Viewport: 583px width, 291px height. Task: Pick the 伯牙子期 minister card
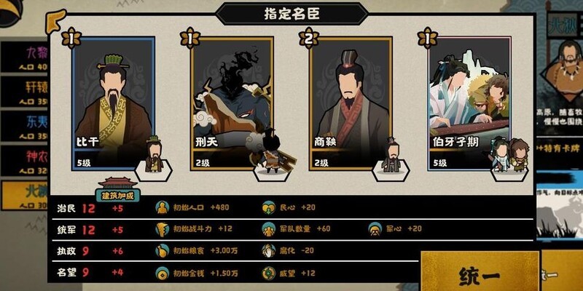point(469,103)
